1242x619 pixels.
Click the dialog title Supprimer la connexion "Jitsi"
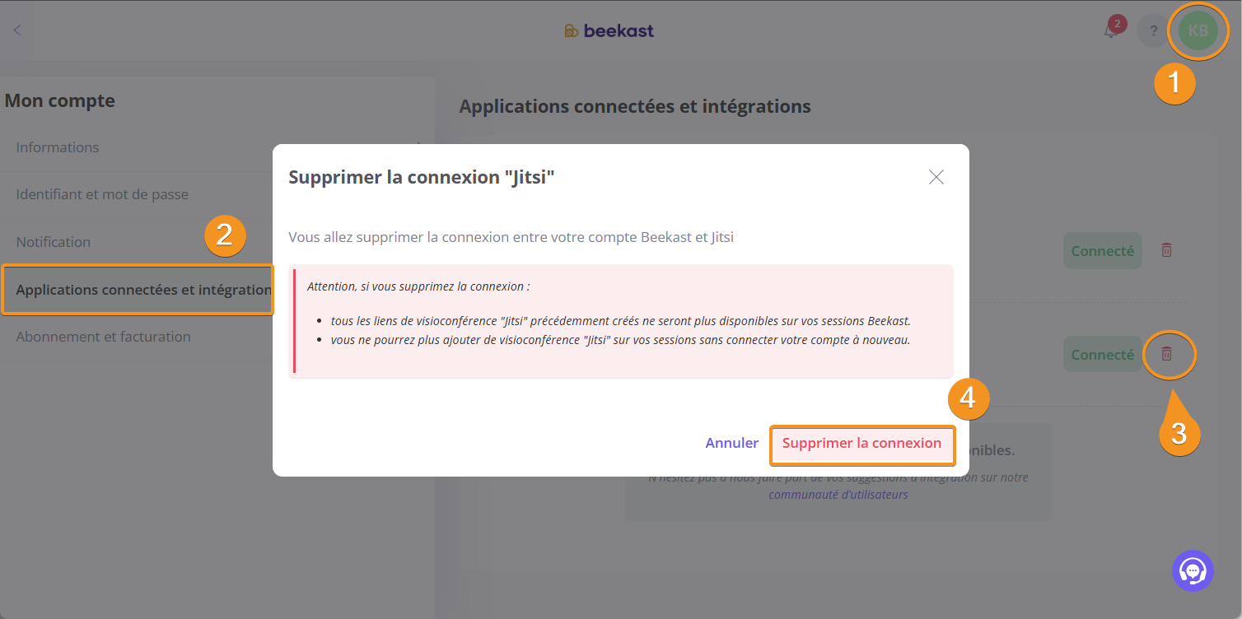pos(422,177)
